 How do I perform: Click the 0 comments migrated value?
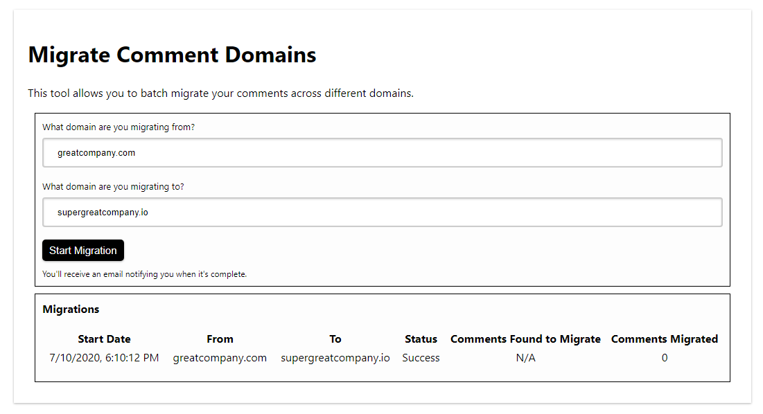pyautogui.click(x=664, y=358)
